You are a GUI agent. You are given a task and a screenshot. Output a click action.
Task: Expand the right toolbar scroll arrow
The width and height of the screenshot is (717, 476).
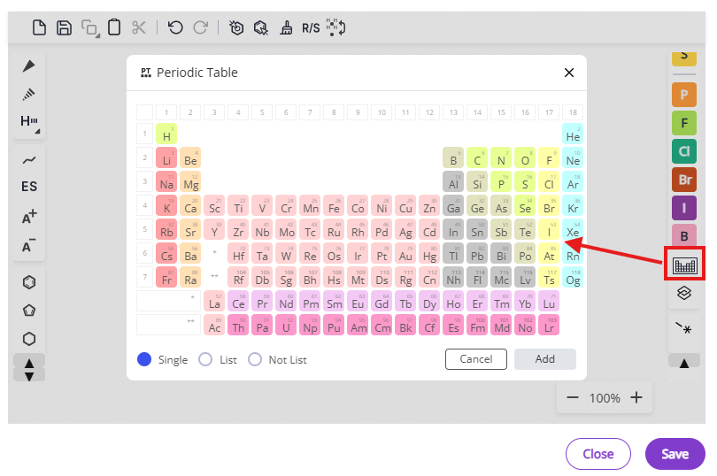[x=684, y=362]
